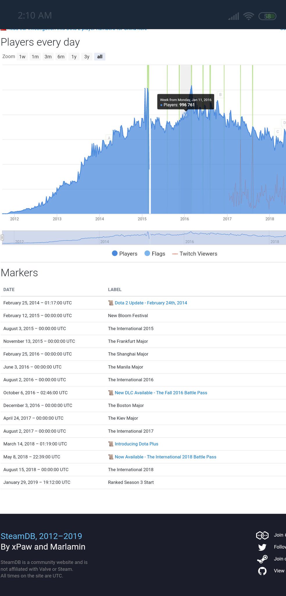Image resolution: width=286 pixels, height=596 pixels.
Task: Click the Steam icon in footer
Action: 262,559
